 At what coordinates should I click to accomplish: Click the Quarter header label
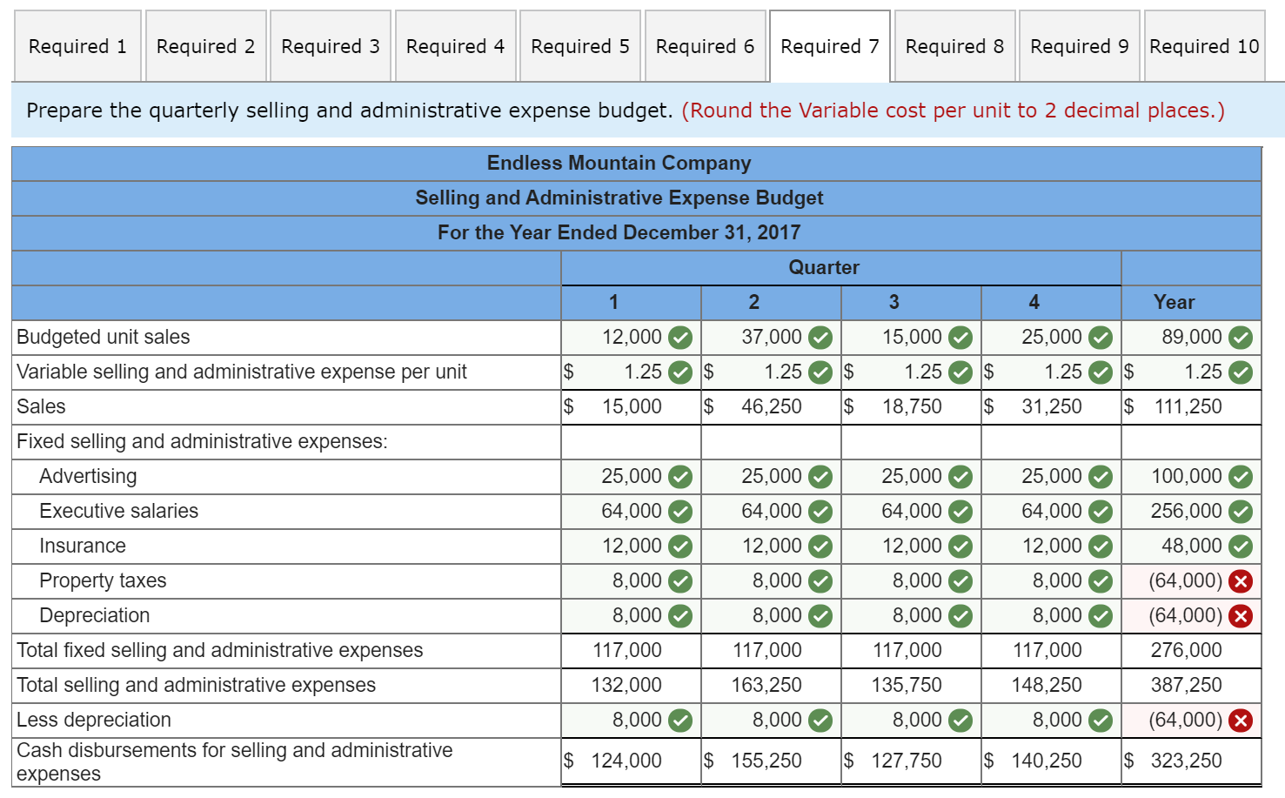(824, 267)
